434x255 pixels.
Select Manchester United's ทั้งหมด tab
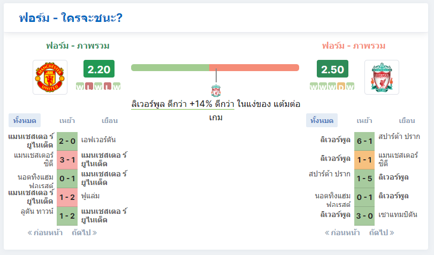(x=25, y=120)
